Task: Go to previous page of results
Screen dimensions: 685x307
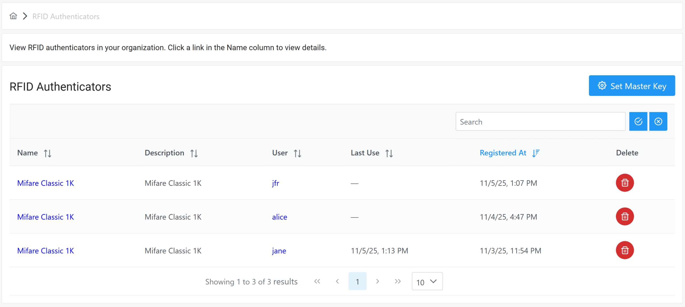Action: 337,281
